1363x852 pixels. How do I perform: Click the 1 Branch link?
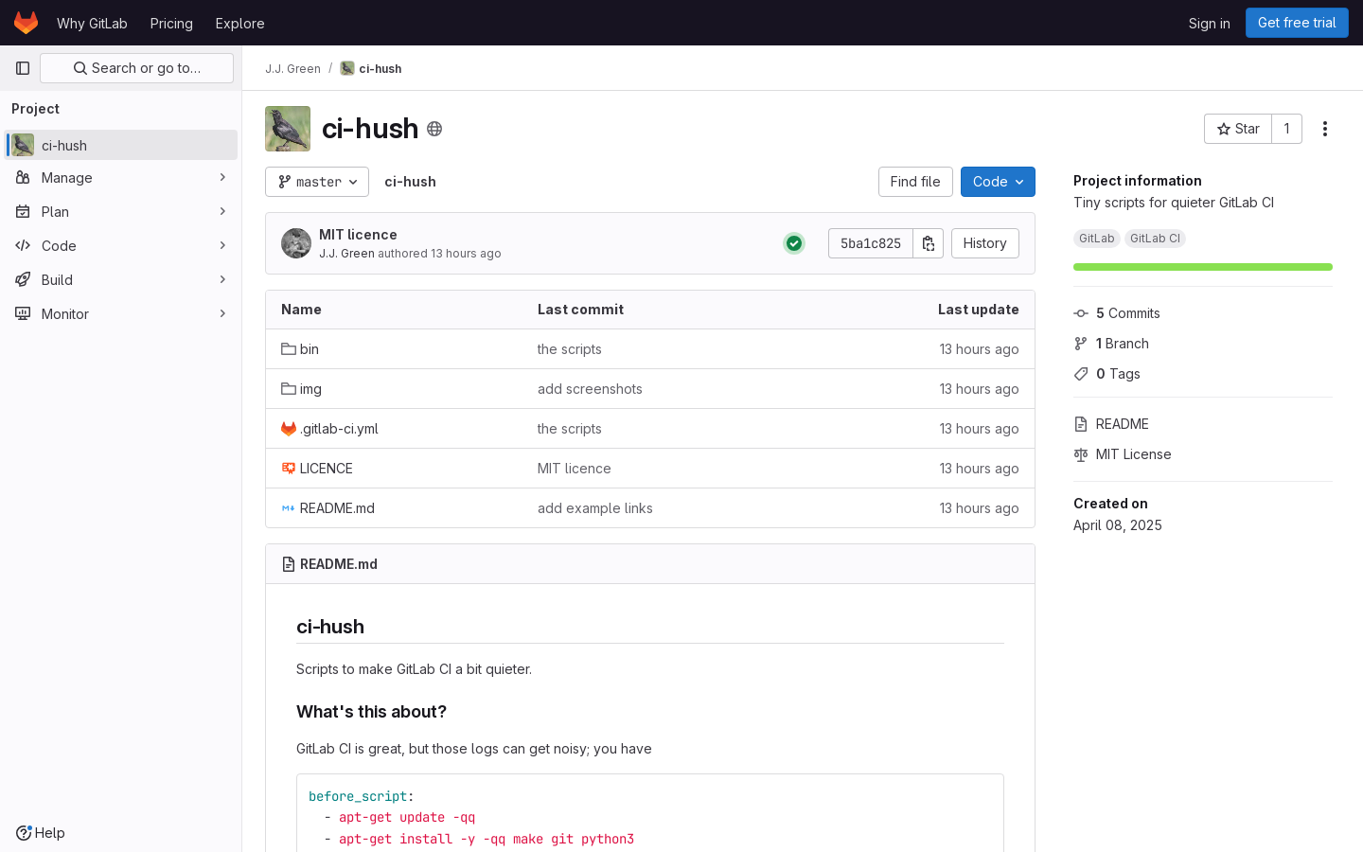coord(1123,344)
